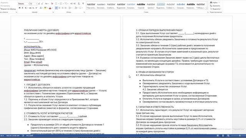Insert numbered list
This screenshot has width=246, height=138.
tap(61, 3)
